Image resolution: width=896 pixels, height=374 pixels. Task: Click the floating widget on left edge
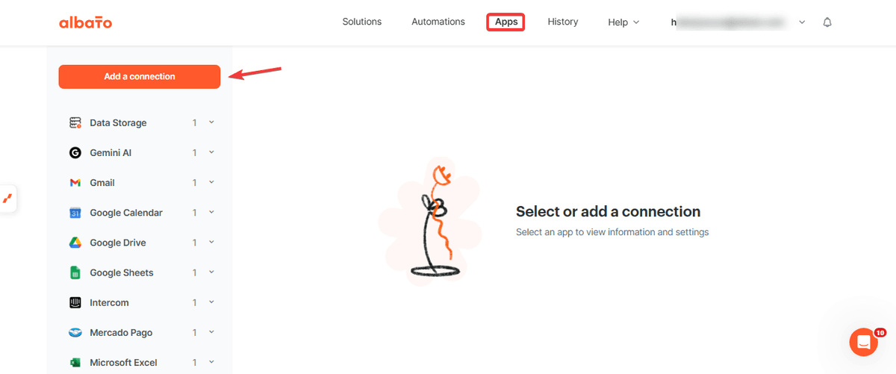coord(7,199)
